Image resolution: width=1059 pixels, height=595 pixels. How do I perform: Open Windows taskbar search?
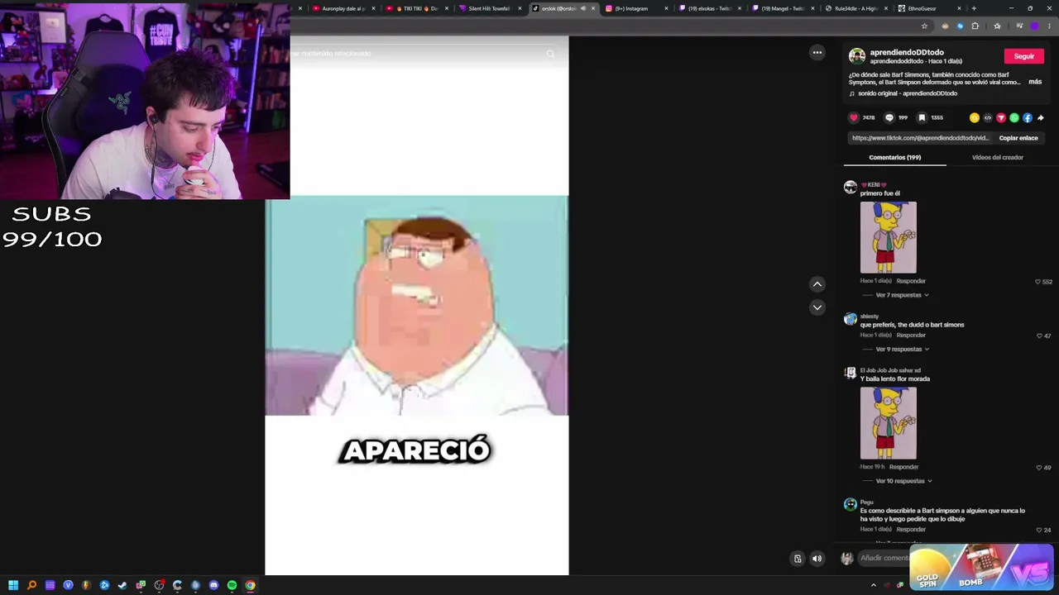point(31,585)
